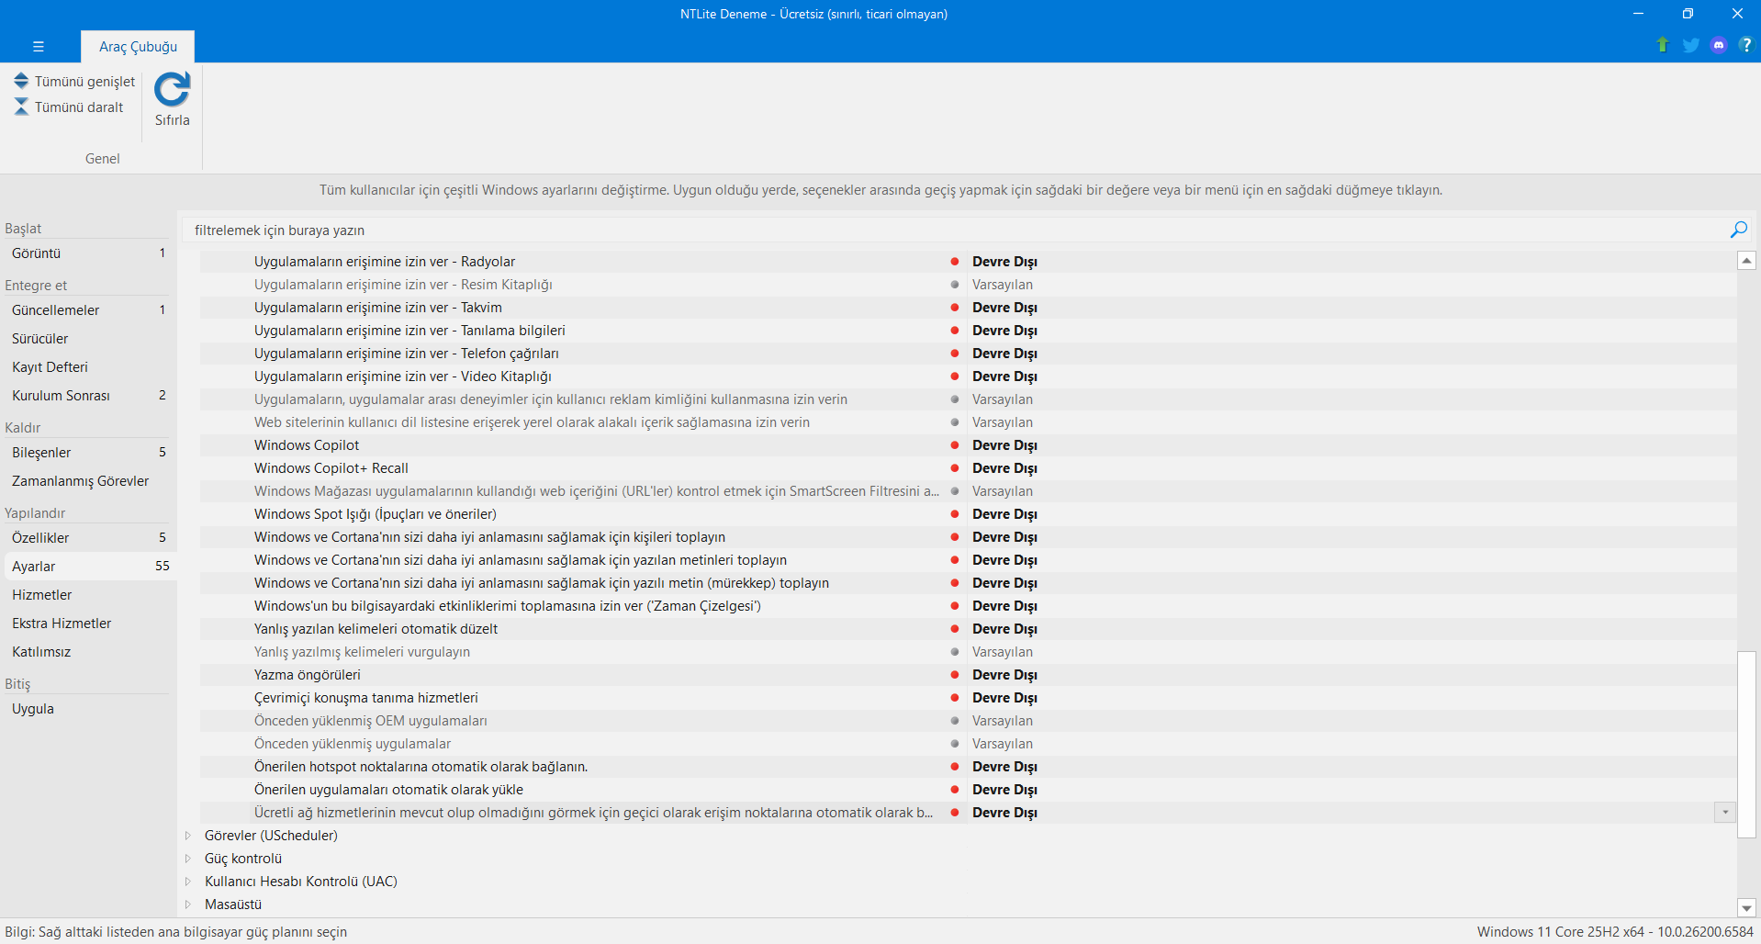Open Kayıt Defteri sidebar page
This screenshot has height=944, width=1761.
pos(88,367)
